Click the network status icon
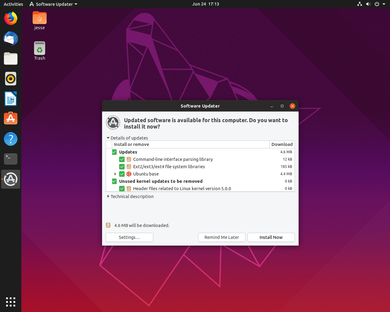Image resolution: width=390 pixels, height=312 pixels. pos(360,4)
